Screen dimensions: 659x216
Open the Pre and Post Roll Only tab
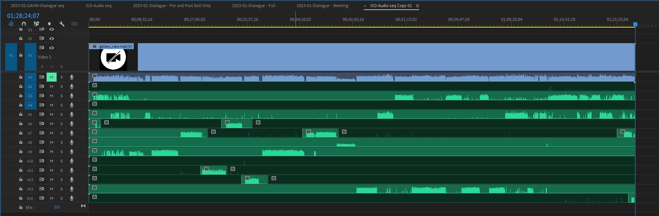(x=172, y=6)
